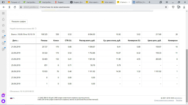This screenshot has height=105, width=188.
Task: Open the browser hamburger menu
Action: click(x=167, y=2)
